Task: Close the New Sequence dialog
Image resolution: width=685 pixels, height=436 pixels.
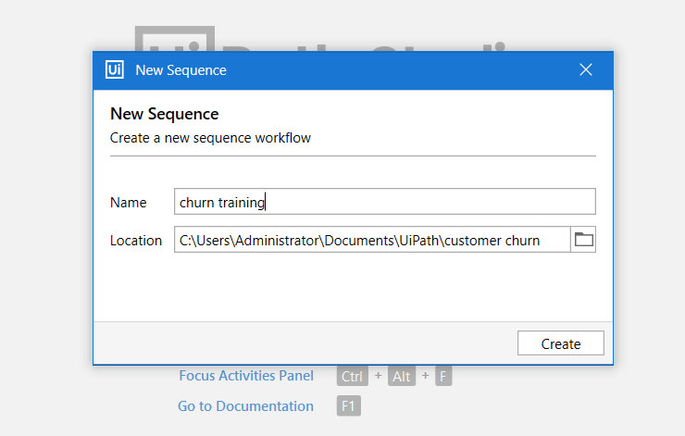Action: [586, 69]
